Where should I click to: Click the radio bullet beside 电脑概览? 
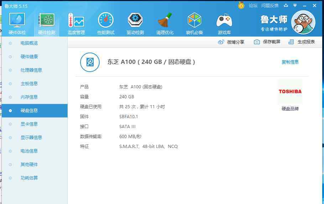[10, 43]
